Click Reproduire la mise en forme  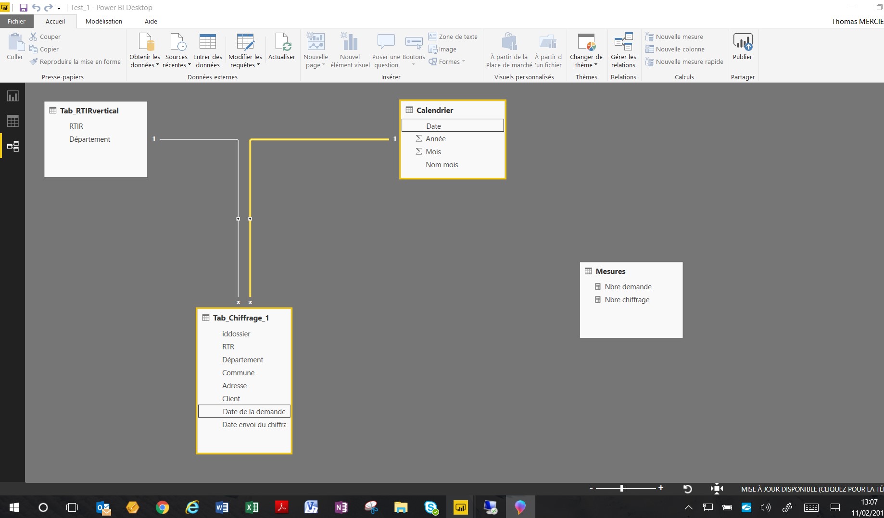click(75, 62)
